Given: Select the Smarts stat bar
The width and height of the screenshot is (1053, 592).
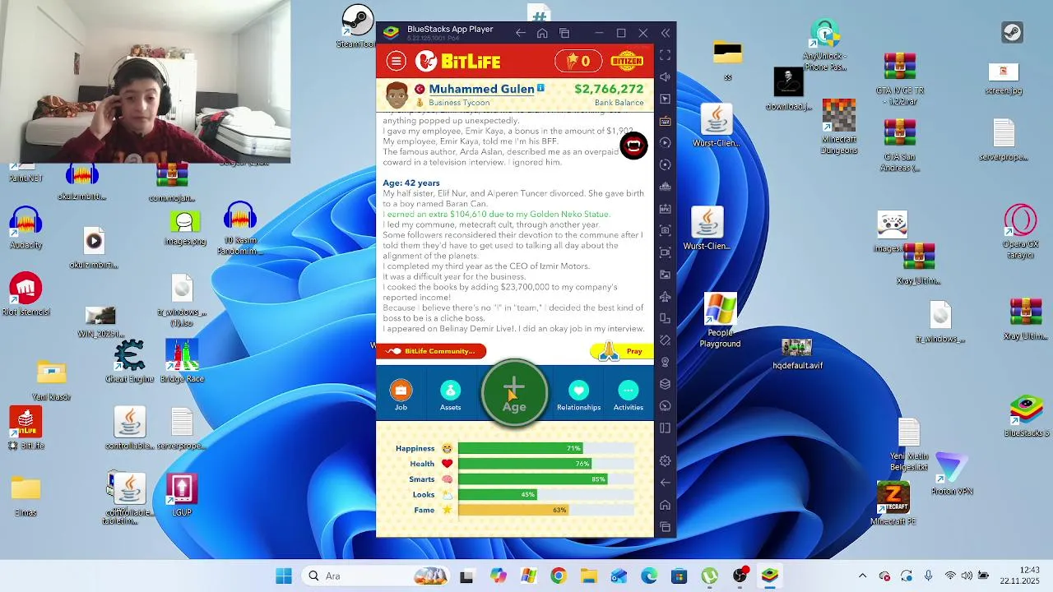Looking at the screenshot, I should [x=546, y=479].
